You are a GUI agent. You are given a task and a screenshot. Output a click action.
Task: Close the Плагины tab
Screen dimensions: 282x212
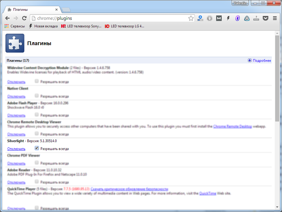coord(56,10)
